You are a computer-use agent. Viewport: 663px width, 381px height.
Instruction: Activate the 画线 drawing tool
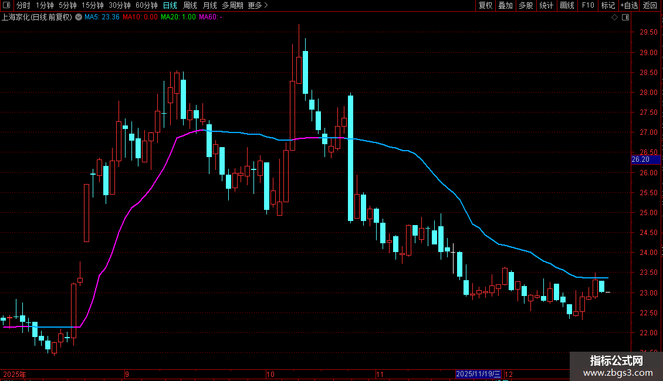tap(567, 5)
